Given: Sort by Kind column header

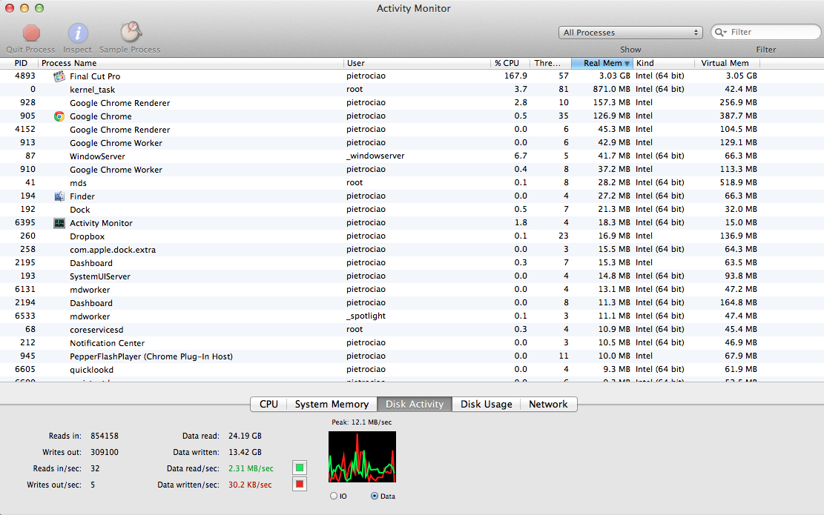Looking at the screenshot, I should coord(664,63).
